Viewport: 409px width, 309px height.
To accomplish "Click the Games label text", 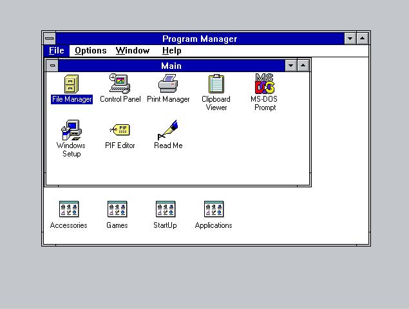I will 117,225.
